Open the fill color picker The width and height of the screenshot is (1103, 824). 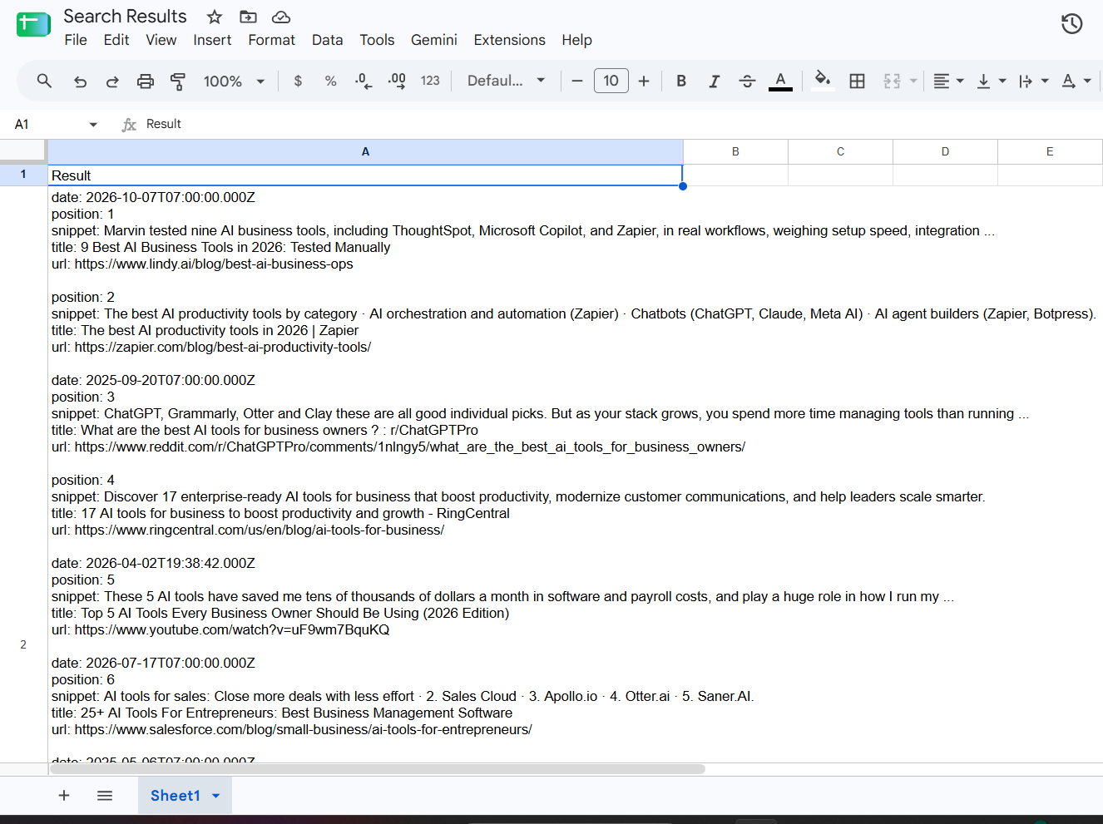pos(823,81)
